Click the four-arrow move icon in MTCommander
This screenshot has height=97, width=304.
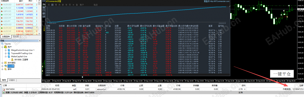44,4
